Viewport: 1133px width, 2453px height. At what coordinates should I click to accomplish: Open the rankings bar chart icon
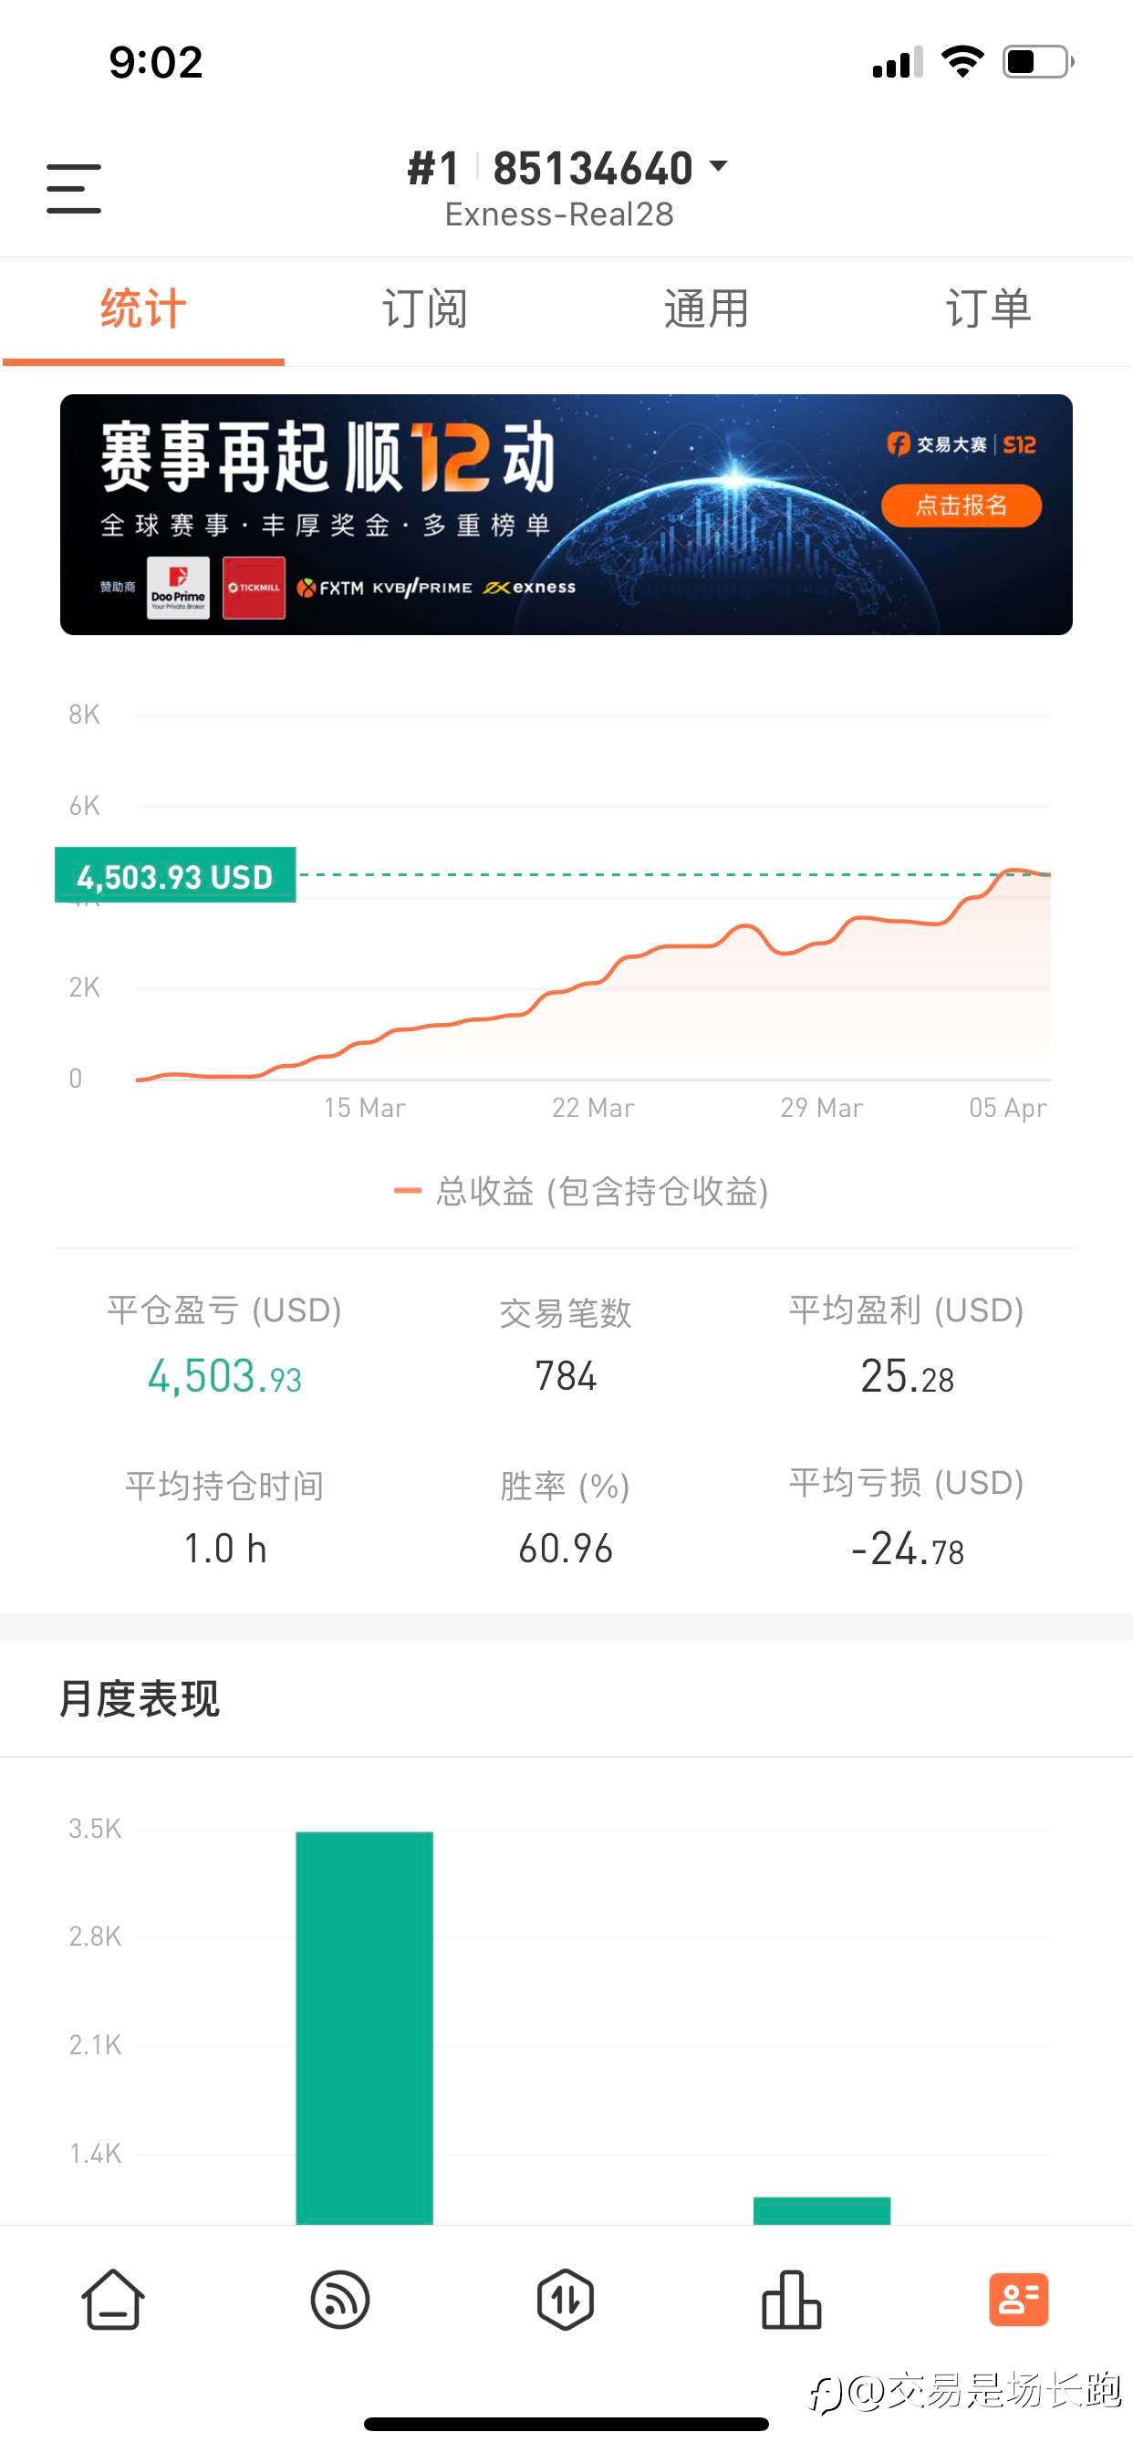click(791, 2300)
